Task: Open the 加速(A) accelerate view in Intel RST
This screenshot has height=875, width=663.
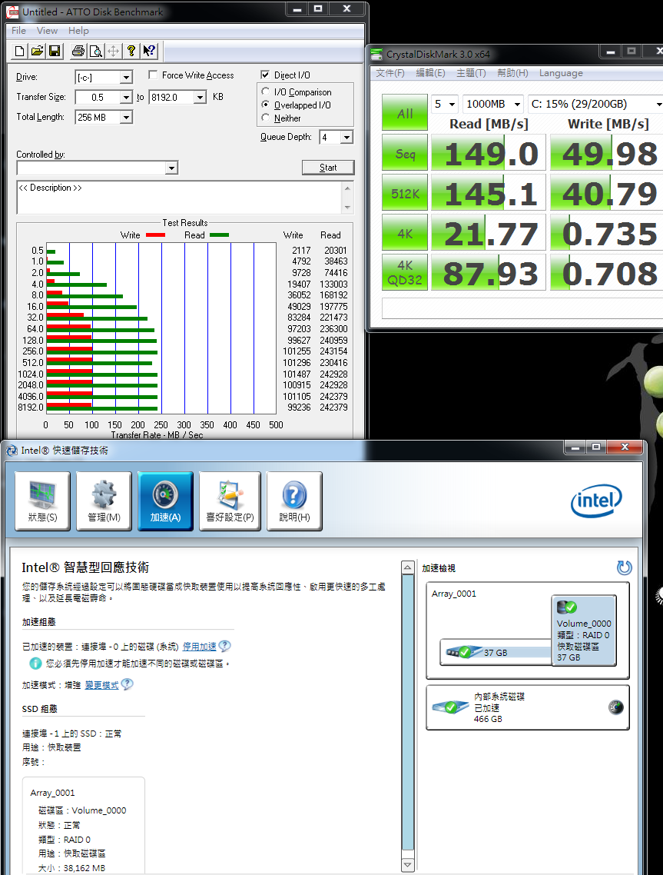Action: click(x=166, y=501)
